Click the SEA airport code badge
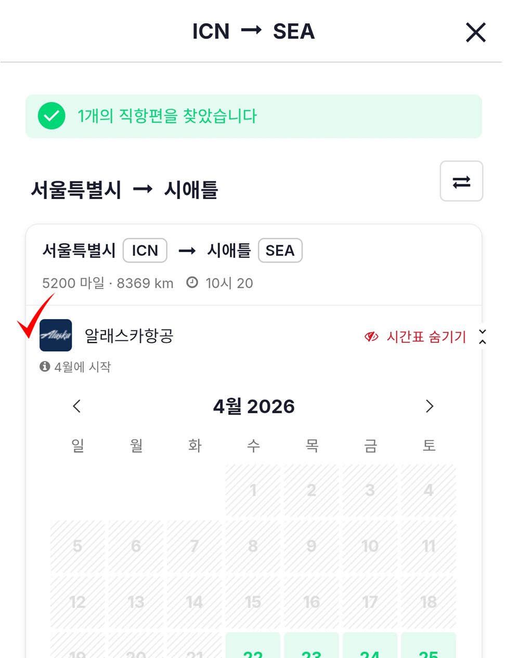Image resolution: width=506 pixels, height=658 pixels. coord(280,251)
